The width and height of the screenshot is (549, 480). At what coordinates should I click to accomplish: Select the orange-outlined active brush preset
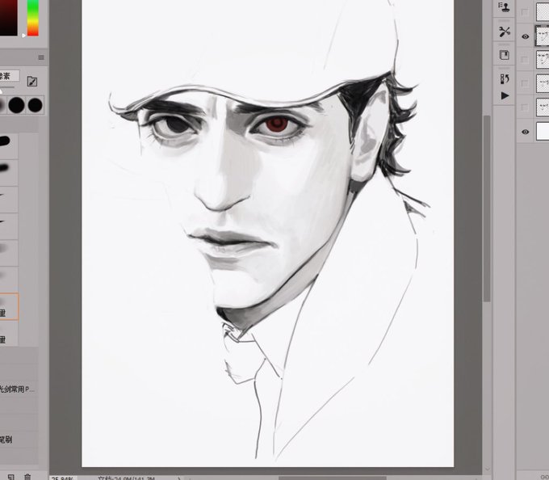8,306
